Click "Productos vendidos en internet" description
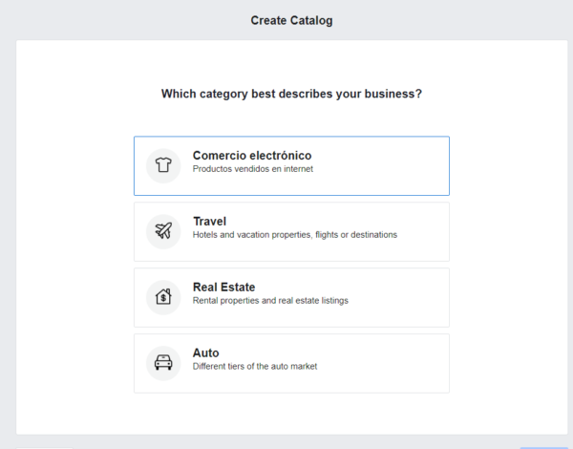573x449 pixels. click(x=253, y=169)
